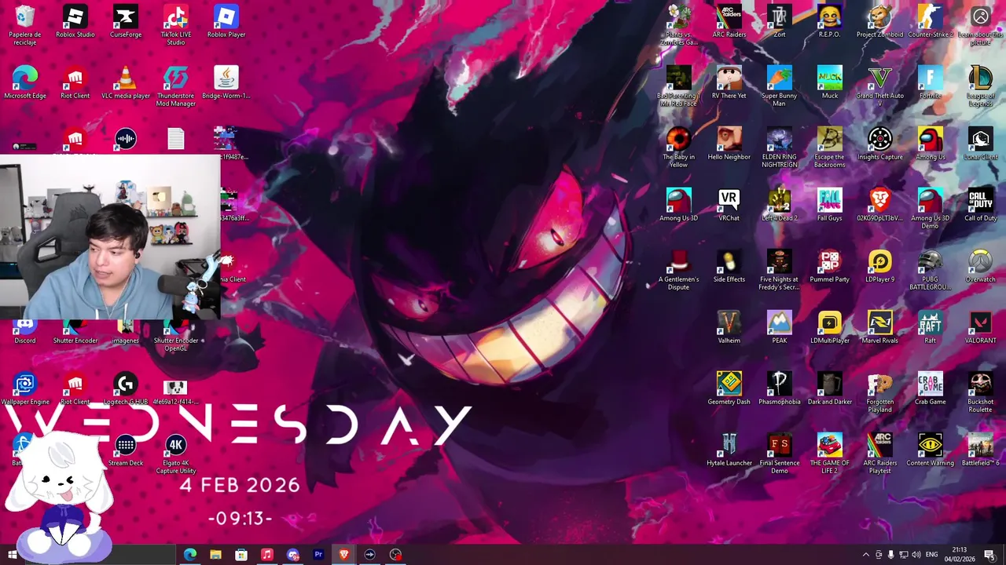Open Thunderstore Mod Manager shortcut

[176, 86]
